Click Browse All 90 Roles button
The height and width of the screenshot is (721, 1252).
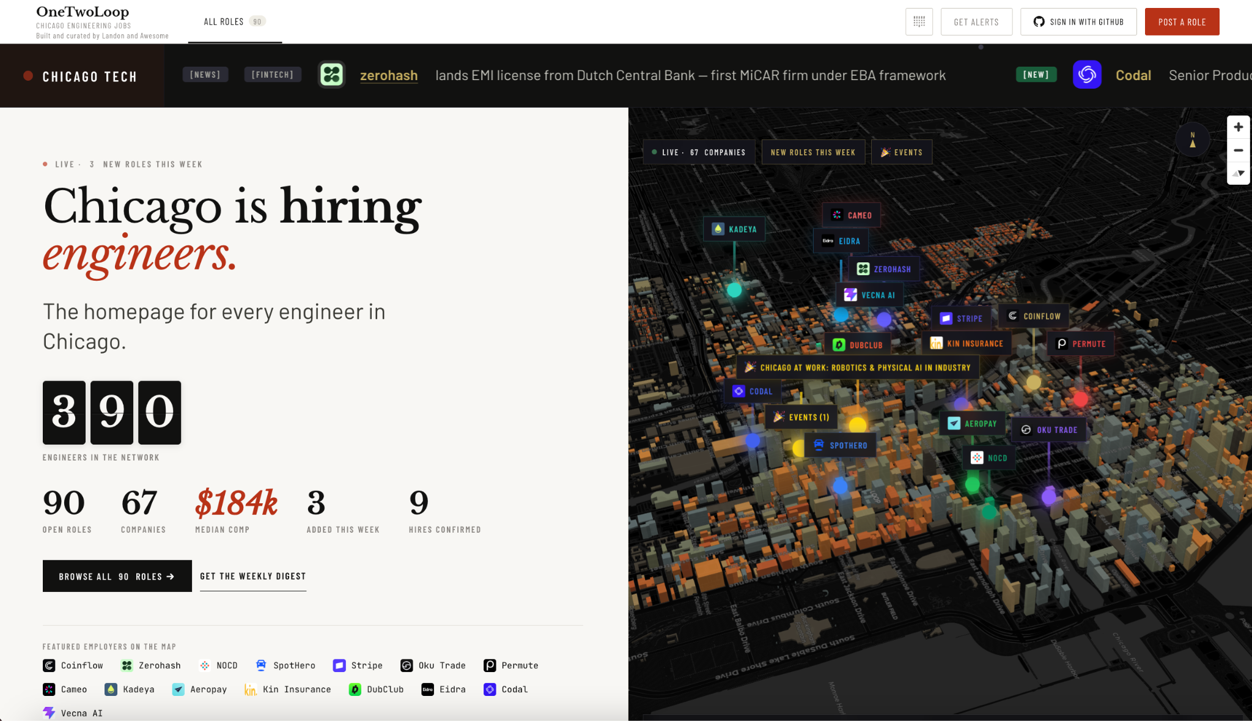pos(117,576)
